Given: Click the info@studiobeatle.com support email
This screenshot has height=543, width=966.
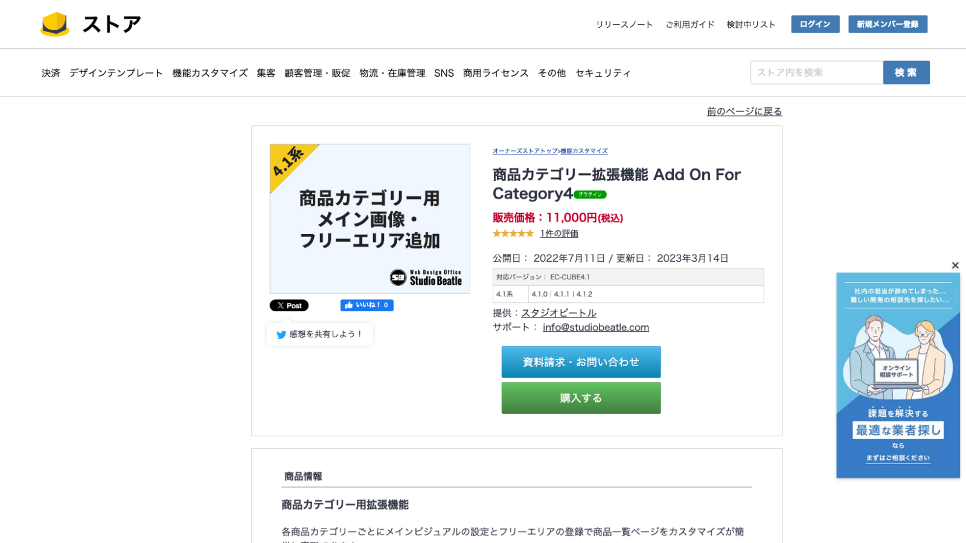Looking at the screenshot, I should click(596, 327).
